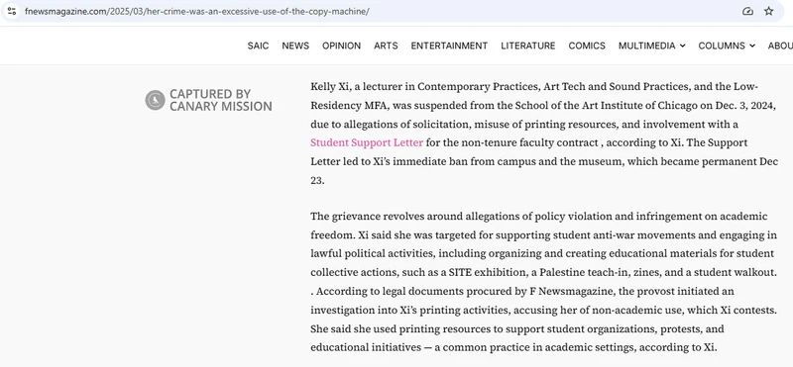Expand the COLUMNS dropdown menu
The height and width of the screenshot is (367, 793).
[727, 46]
